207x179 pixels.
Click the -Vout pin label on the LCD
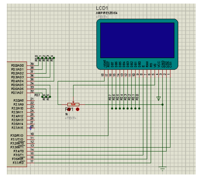coord(105,64)
